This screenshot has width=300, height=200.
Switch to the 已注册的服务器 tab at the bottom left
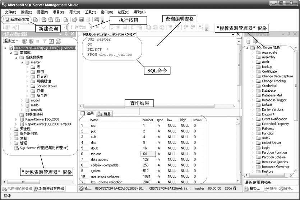pyautogui.click(x=17, y=189)
